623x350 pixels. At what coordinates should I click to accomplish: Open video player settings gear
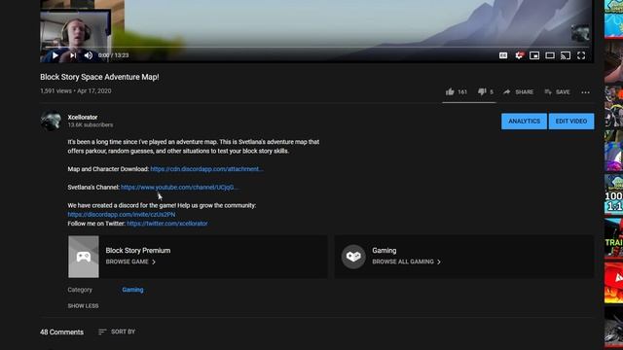click(x=519, y=55)
